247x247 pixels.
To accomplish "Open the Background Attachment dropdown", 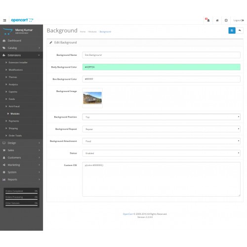I will point(161,141).
